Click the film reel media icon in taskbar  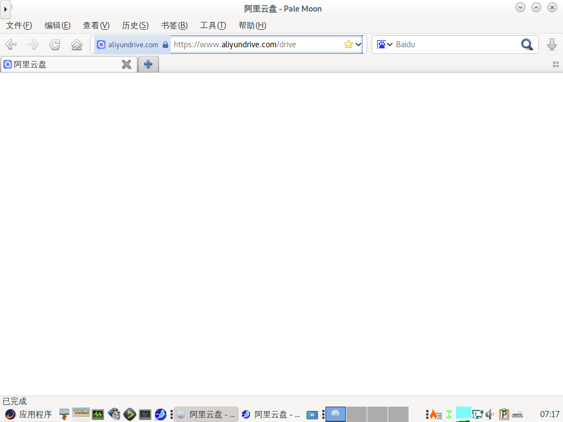tap(114, 414)
